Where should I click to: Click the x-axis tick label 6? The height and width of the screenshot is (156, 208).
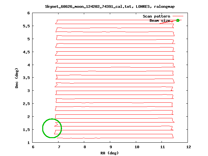[x=33, y=147]
